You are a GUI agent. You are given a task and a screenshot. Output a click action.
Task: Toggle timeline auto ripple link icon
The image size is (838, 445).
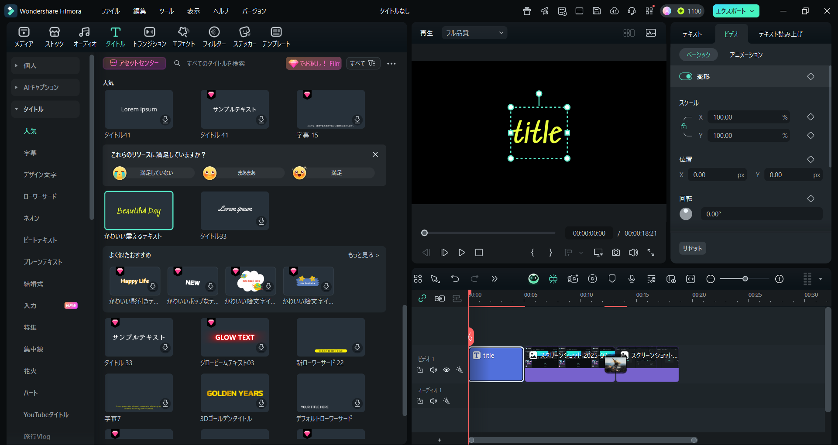click(422, 298)
